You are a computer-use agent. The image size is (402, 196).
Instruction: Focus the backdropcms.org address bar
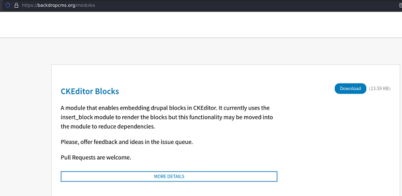(x=194, y=5)
